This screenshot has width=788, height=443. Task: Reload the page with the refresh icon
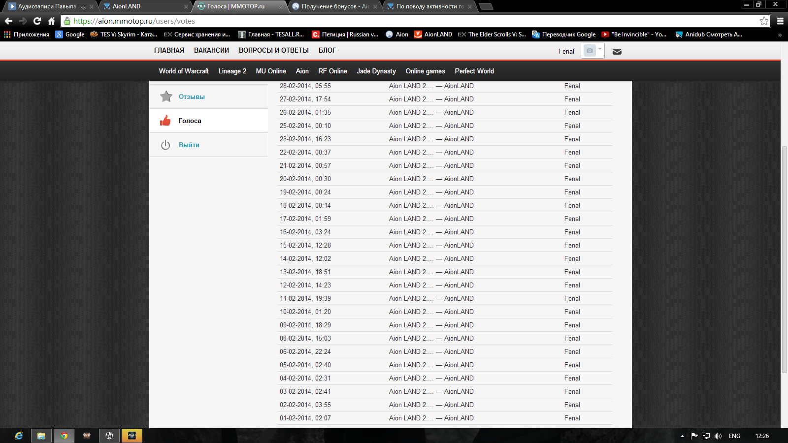[x=37, y=21]
